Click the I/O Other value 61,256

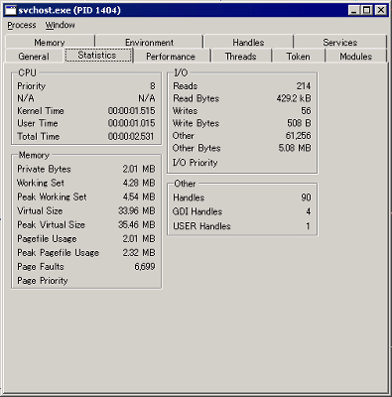click(x=298, y=136)
